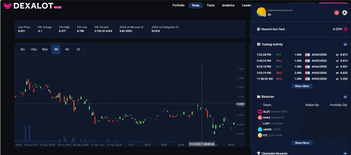Collapse the Trading Activity section
This screenshot has height=155, width=351.
[345, 44]
